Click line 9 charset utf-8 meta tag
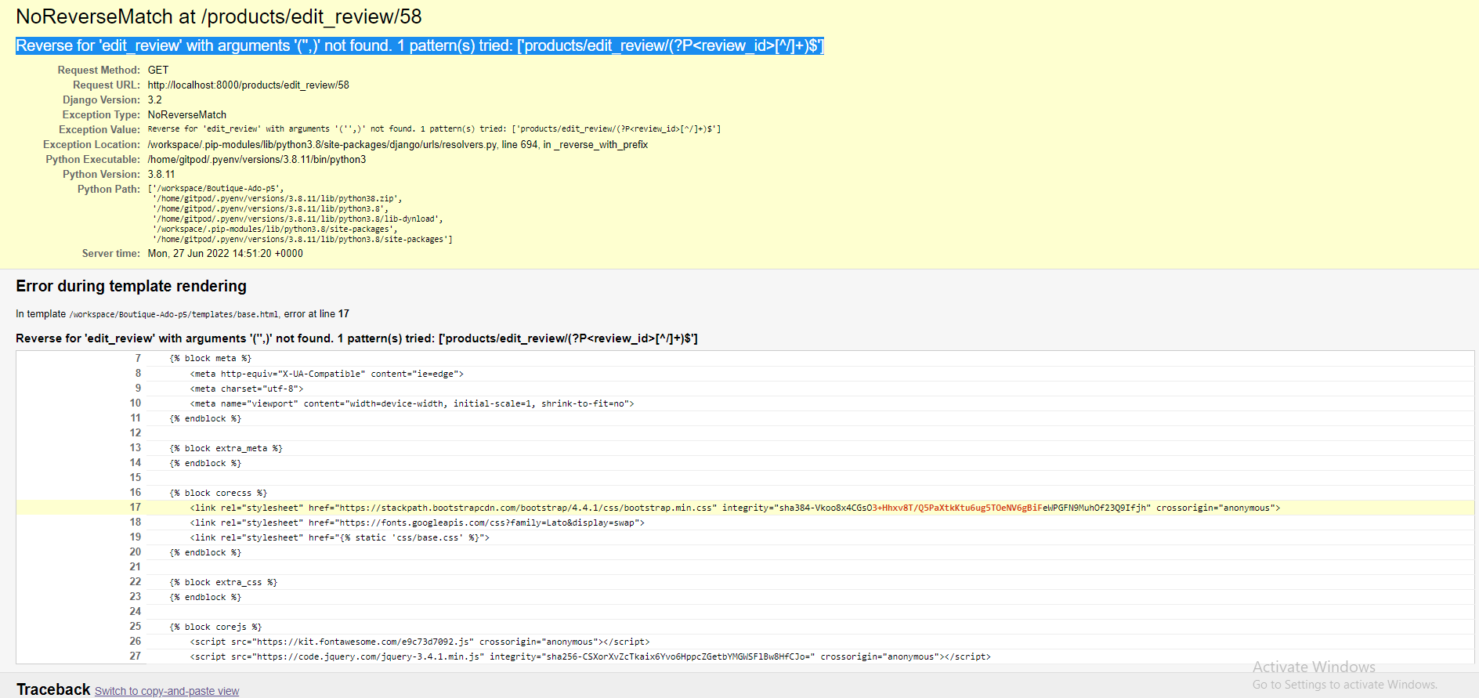This screenshot has height=698, width=1479. pos(247,389)
